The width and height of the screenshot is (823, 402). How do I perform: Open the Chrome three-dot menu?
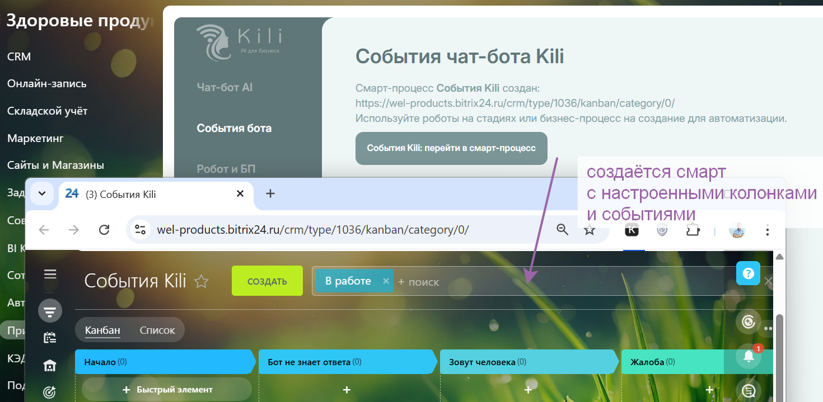[x=768, y=230]
